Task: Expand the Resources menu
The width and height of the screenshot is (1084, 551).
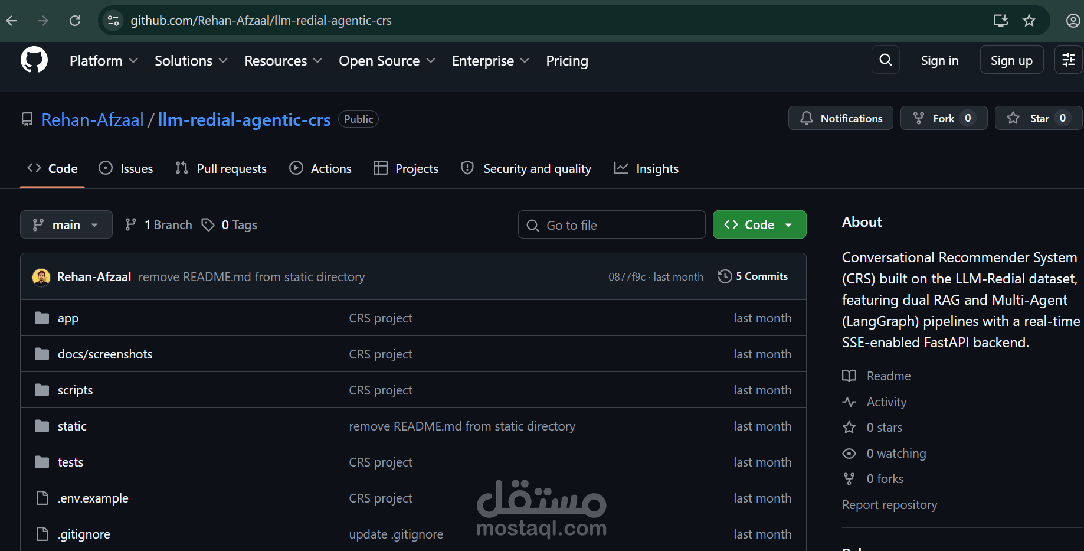Action: point(283,61)
